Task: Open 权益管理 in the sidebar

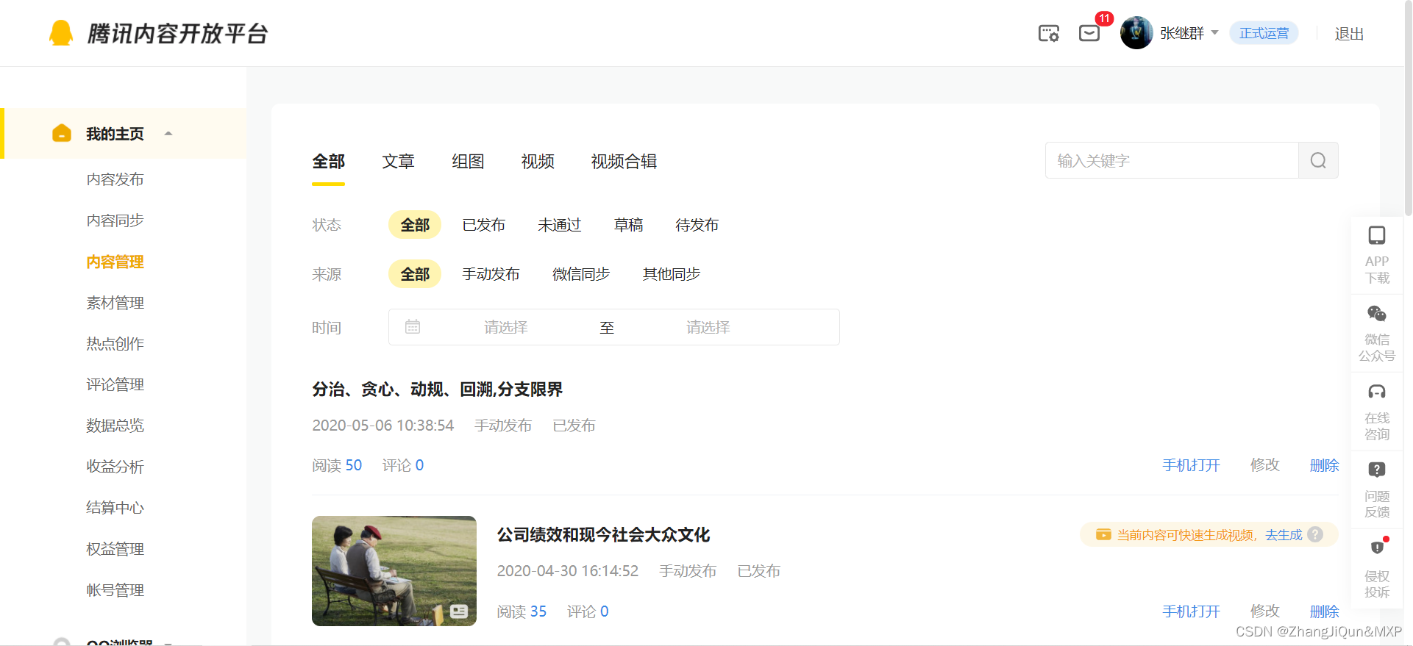Action: [115, 549]
